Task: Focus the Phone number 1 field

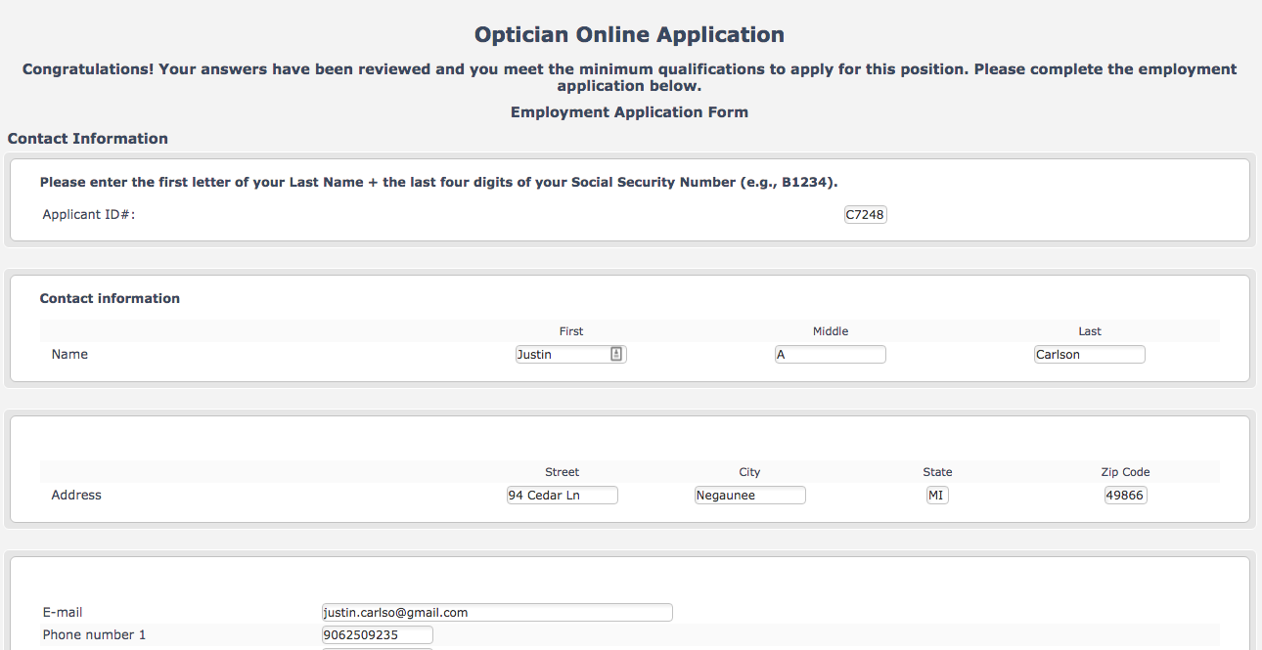Action: click(x=377, y=635)
